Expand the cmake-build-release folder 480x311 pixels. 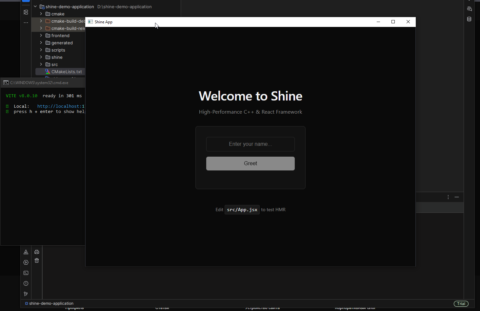point(41,28)
